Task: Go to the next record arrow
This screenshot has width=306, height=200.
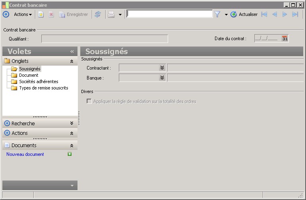Action: click(x=285, y=14)
